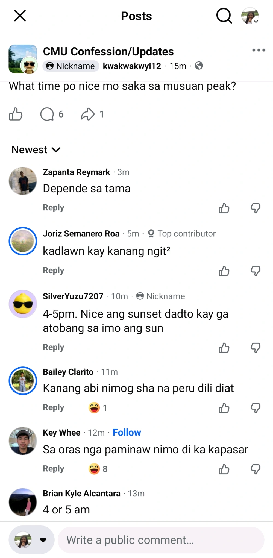
Task: Downvote Joriz Semanero Roa's comment
Action: [x=256, y=271]
